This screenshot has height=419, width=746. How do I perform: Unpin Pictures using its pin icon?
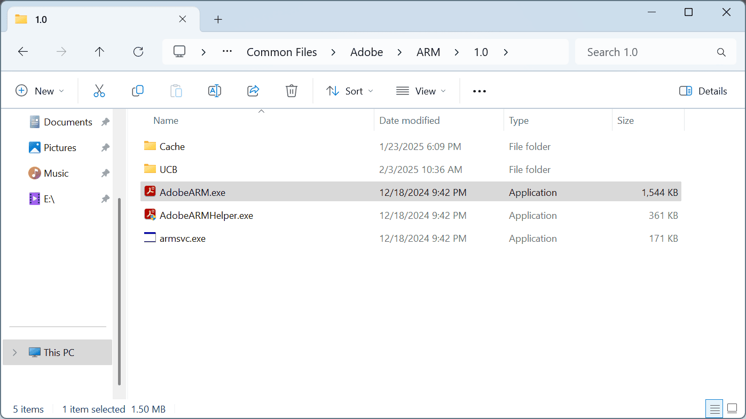click(x=105, y=148)
